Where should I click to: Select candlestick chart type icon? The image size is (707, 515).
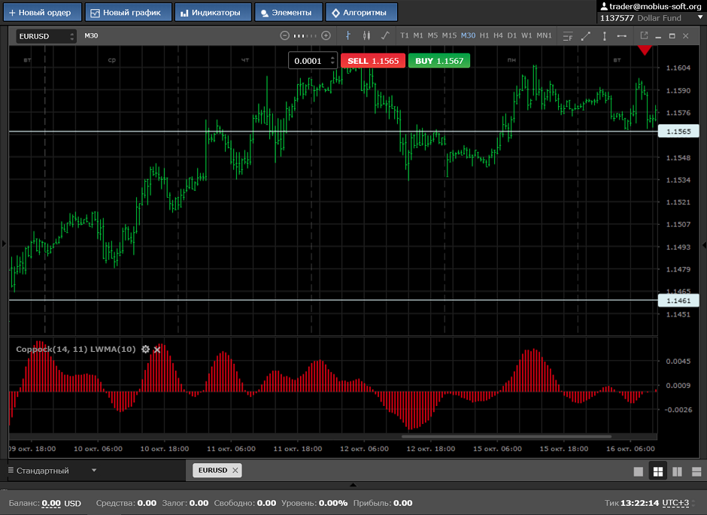tap(366, 35)
